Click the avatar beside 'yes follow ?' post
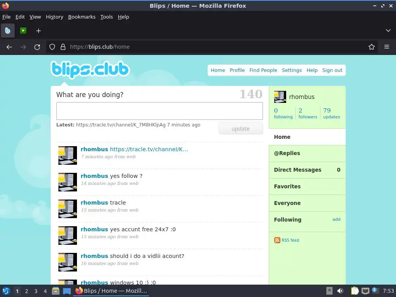The width and height of the screenshot is (396, 297). coord(68,182)
